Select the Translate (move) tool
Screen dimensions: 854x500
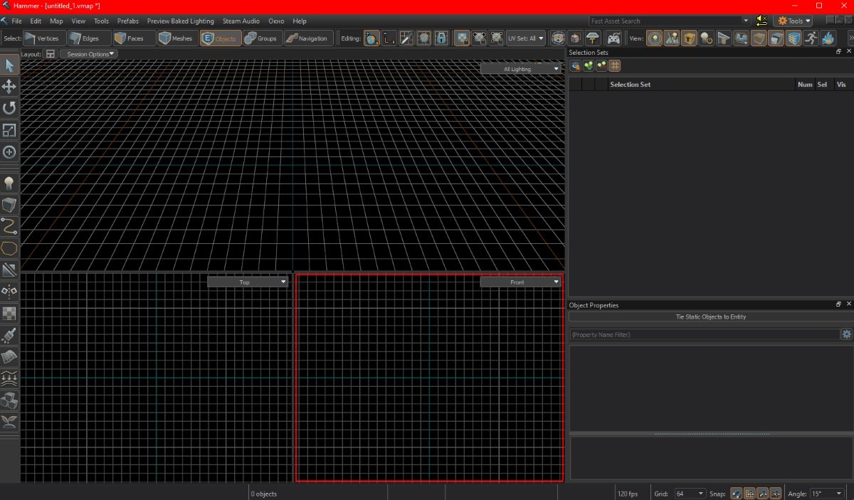click(9, 87)
